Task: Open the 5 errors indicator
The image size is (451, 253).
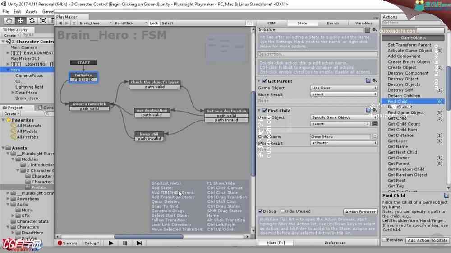Action: (68, 243)
